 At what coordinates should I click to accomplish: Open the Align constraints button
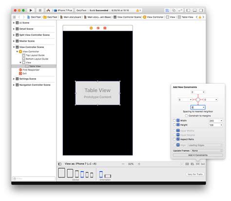[x=192, y=164]
